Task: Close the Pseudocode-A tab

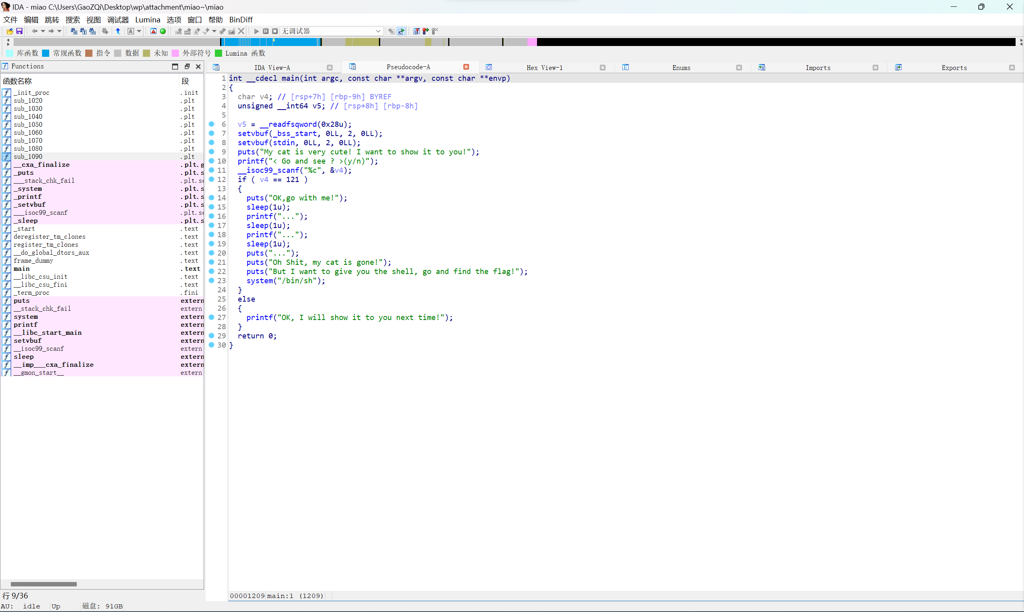Action: tap(466, 67)
